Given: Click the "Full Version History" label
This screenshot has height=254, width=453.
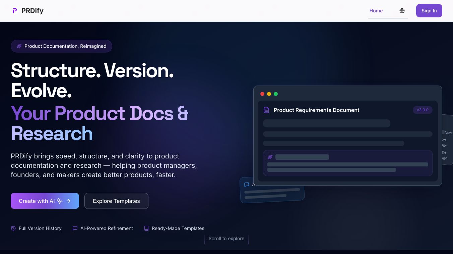Looking at the screenshot, I should (x=40, y=228).
